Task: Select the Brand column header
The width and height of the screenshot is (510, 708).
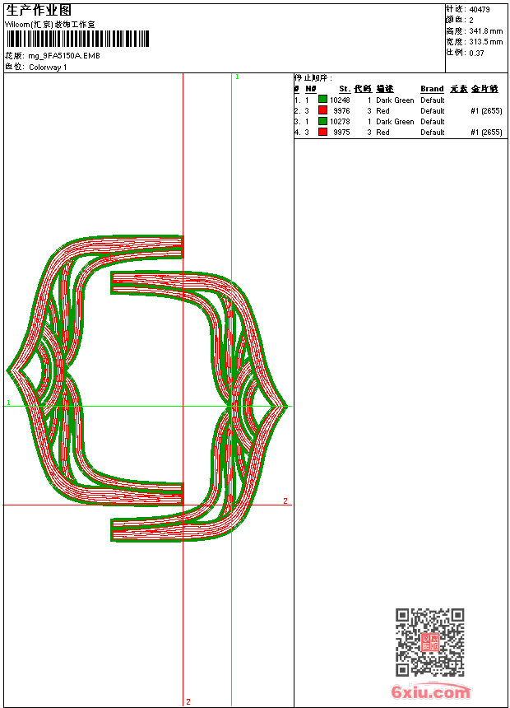Action: [x=432, y=89]
